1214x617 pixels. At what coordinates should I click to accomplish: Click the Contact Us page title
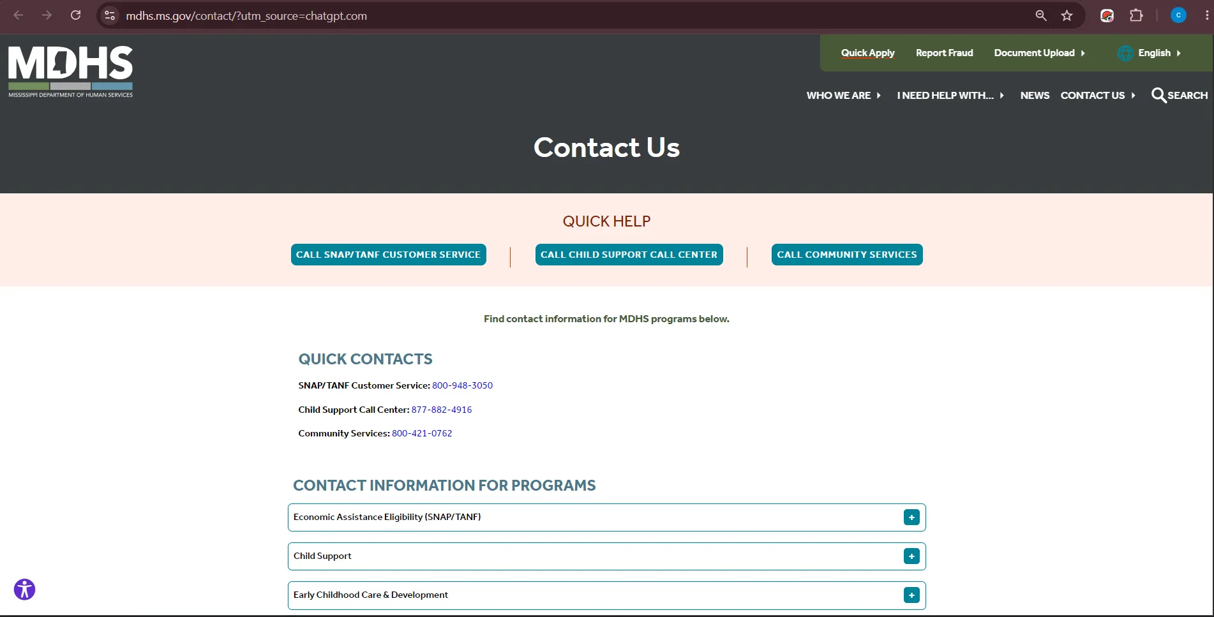coord(606,147)
